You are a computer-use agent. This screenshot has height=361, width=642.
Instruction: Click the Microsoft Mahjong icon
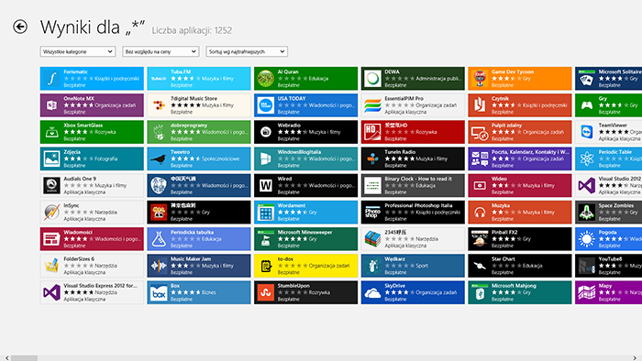pos(480,292)
